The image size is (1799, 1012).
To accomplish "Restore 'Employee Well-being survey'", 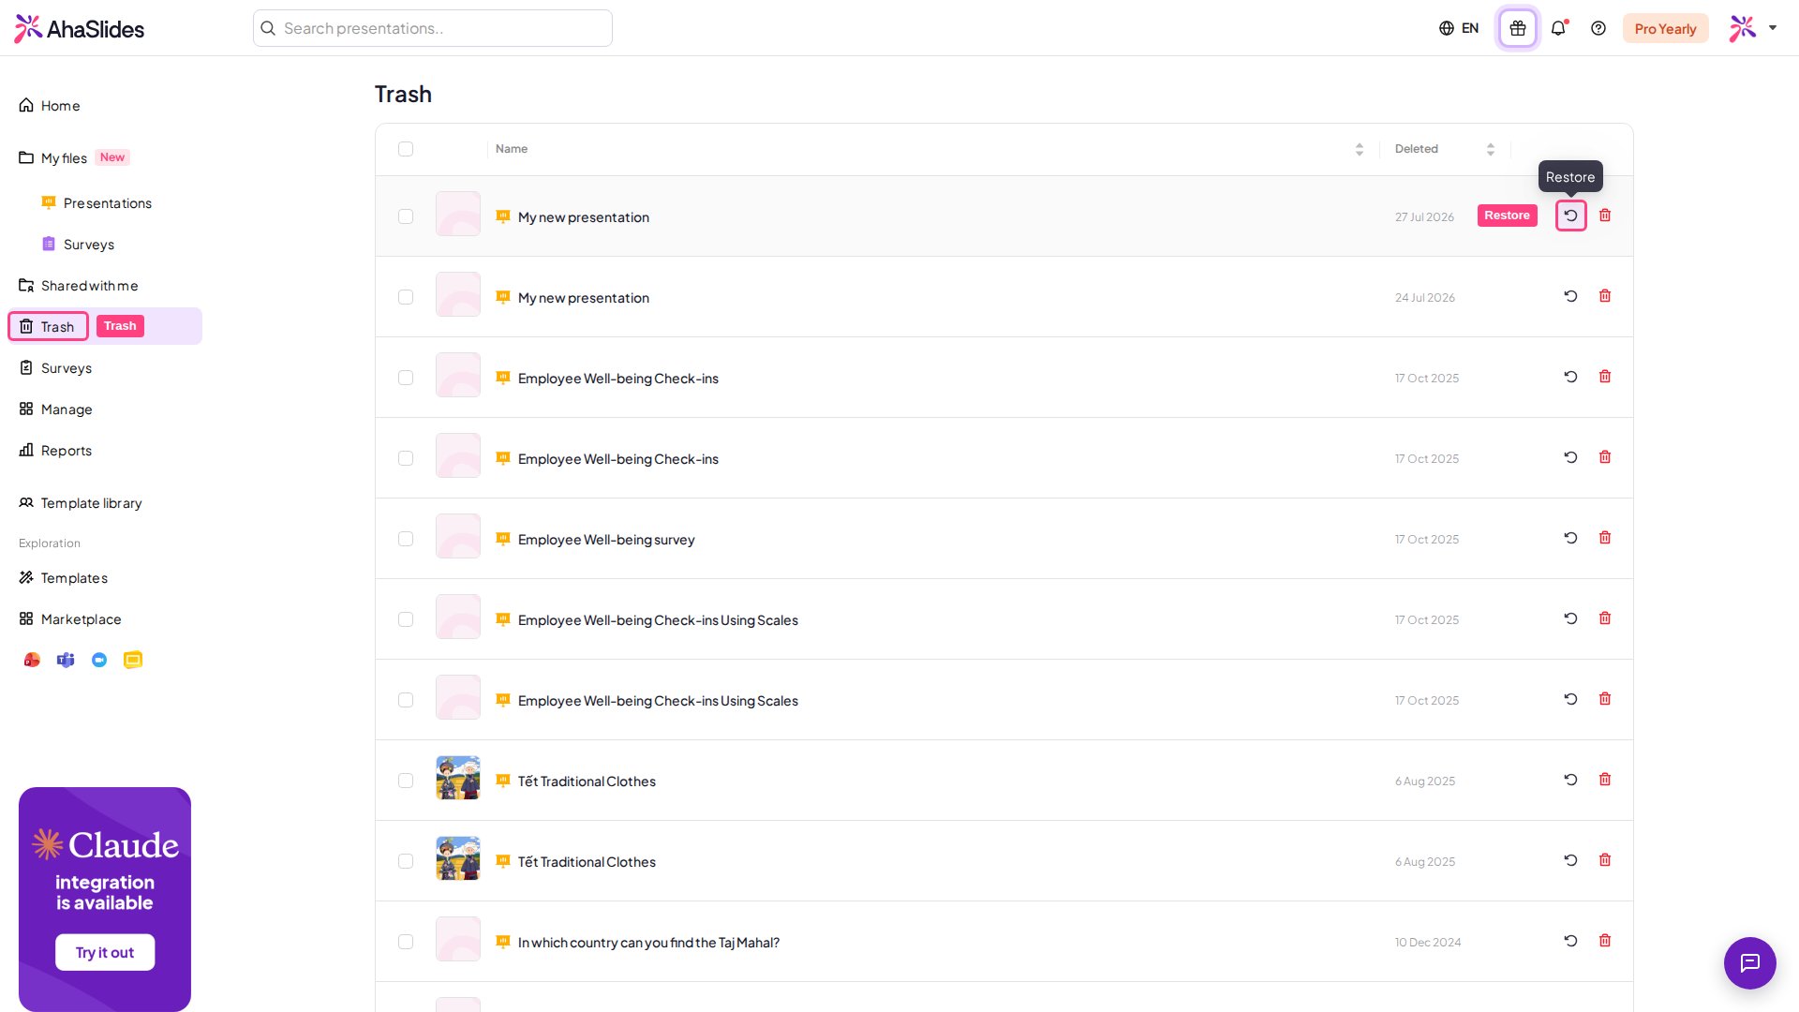I will pos(1571,538).
